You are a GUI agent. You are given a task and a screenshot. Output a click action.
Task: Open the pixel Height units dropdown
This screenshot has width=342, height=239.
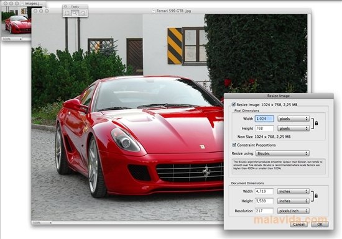[x=293, y=129]
